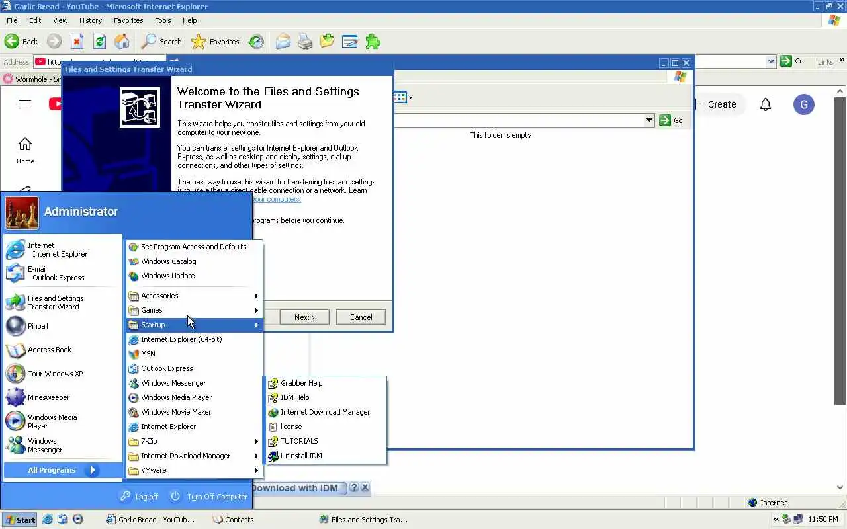Open the Tools menu in Internet Explorer
Viewport: 847px width, 529px height.
[x=163, y=20]
